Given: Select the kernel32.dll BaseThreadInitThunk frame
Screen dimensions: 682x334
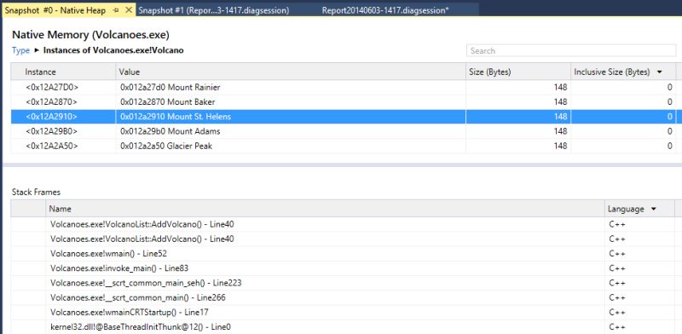Looking at the screenshot, I should tap(140, 327).
